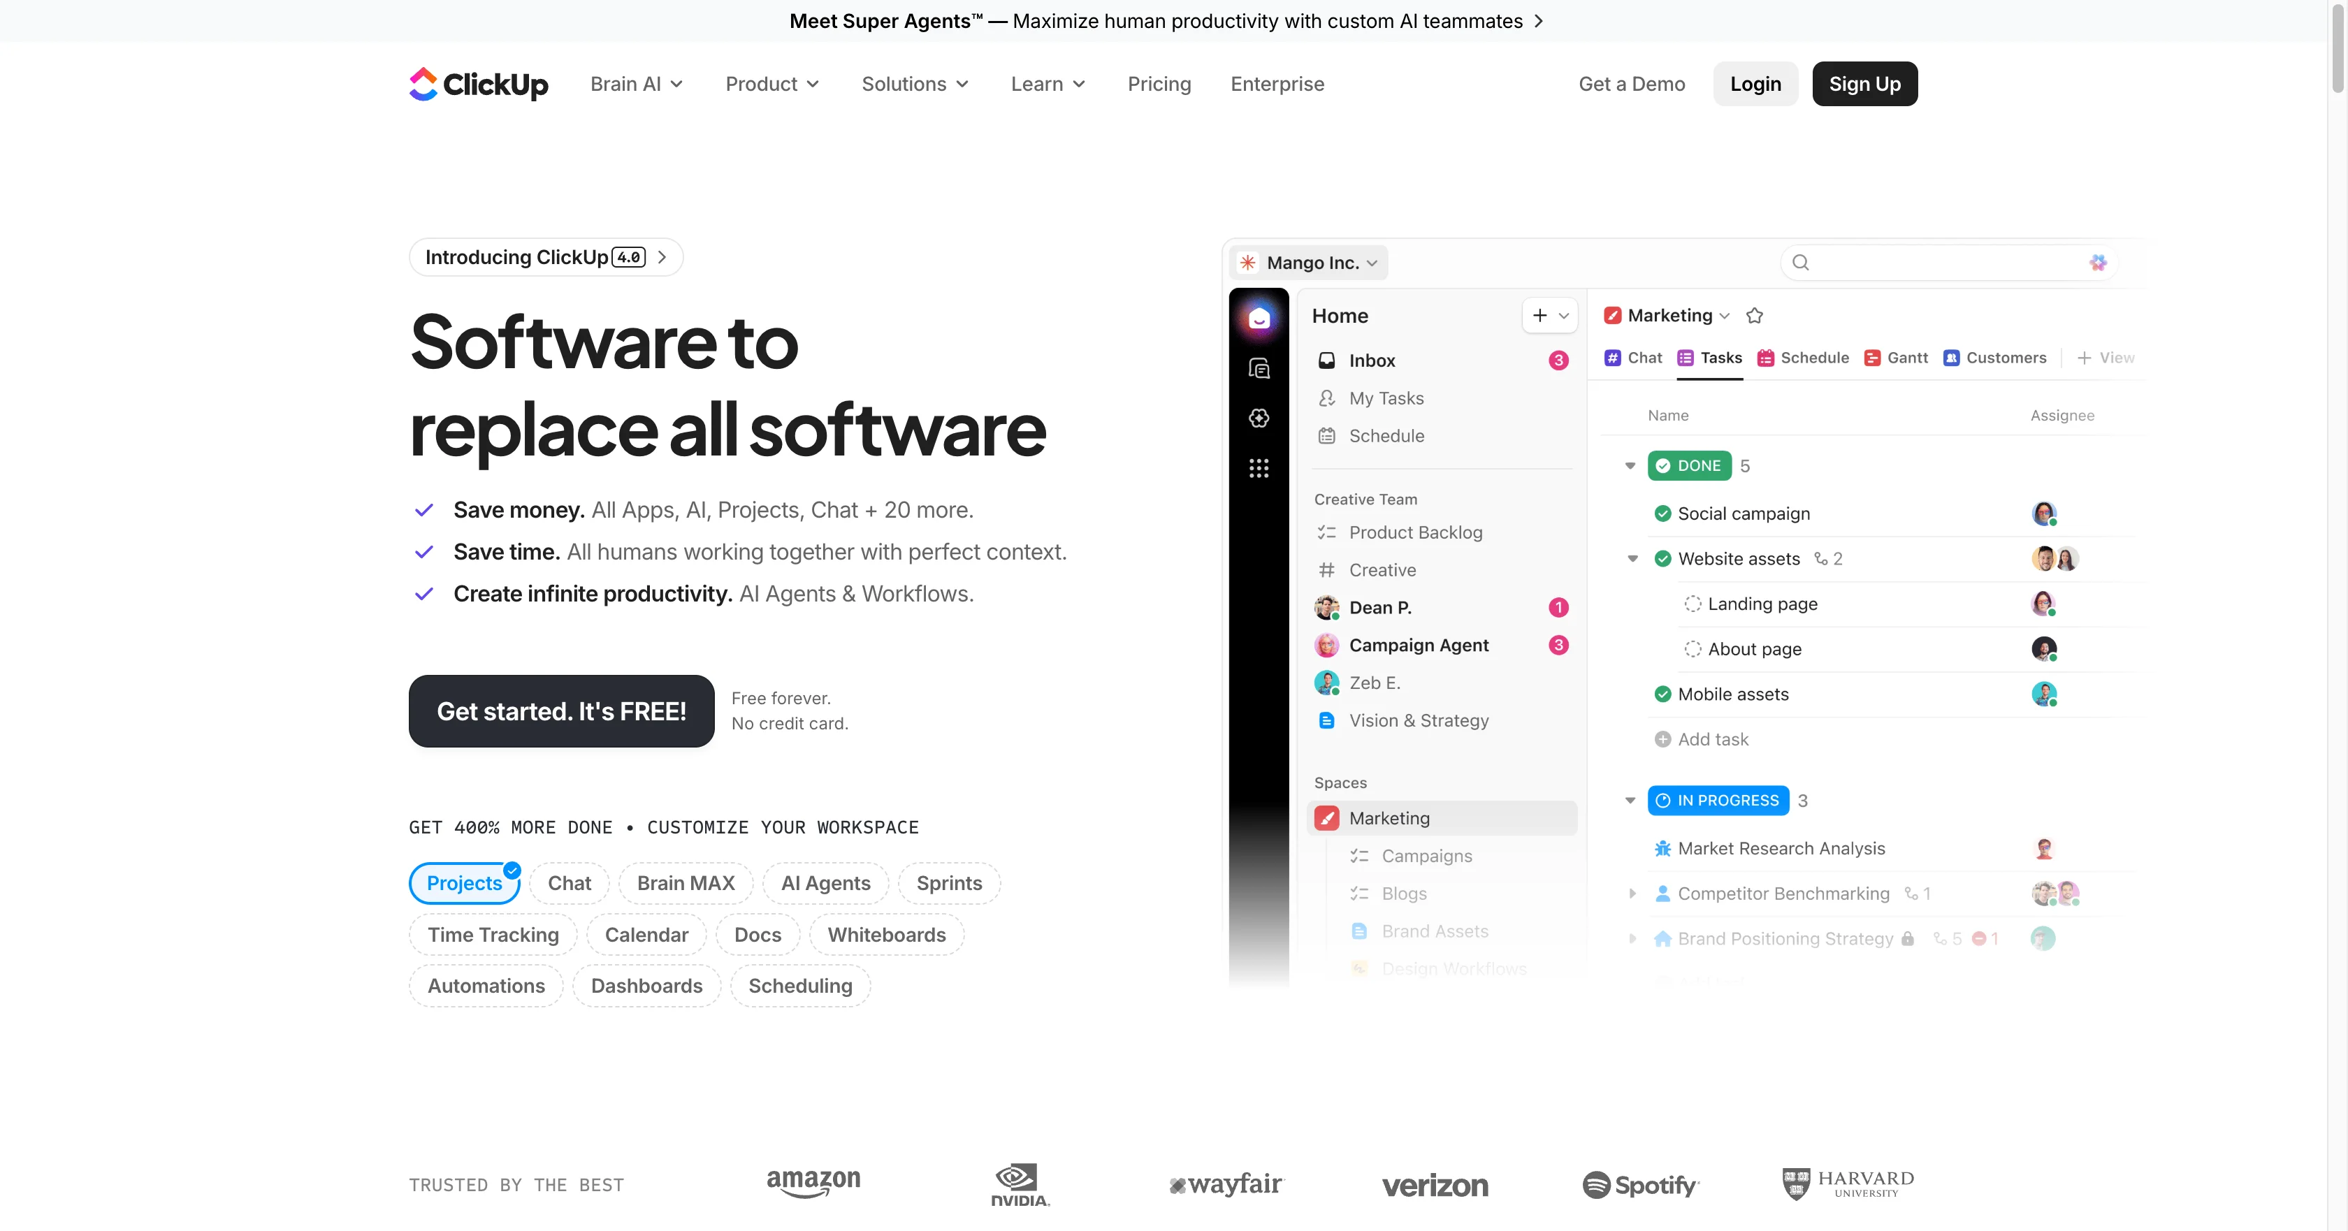This screenshot has width=2348, height=1231.
Task: Click the search magnifier icon
Action: pyautogui.click(x=1800, y=263)
